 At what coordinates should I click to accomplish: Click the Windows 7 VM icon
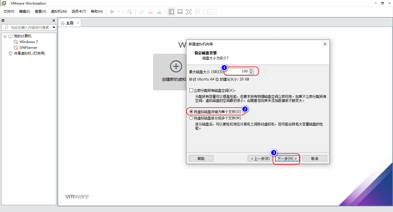coord(16,42)
